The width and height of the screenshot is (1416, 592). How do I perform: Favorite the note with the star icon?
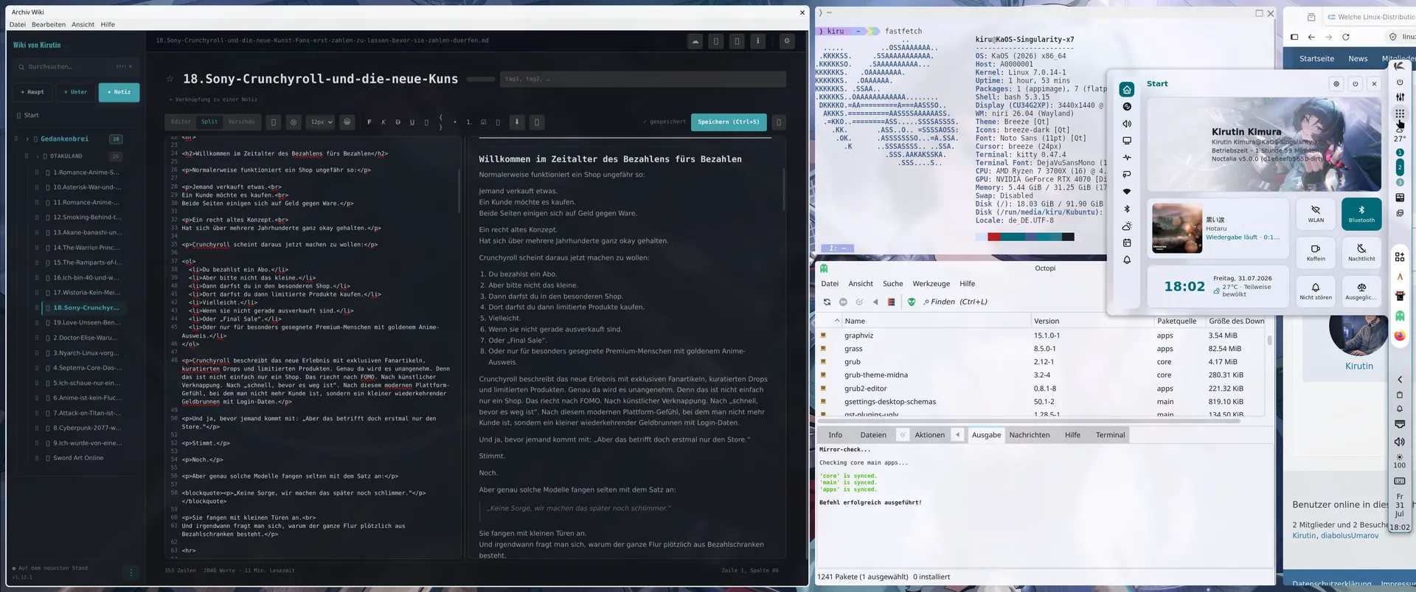[170, 79]
